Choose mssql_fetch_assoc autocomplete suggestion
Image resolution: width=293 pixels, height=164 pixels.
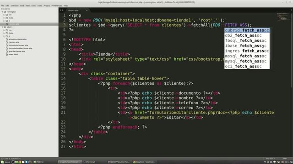247,56
